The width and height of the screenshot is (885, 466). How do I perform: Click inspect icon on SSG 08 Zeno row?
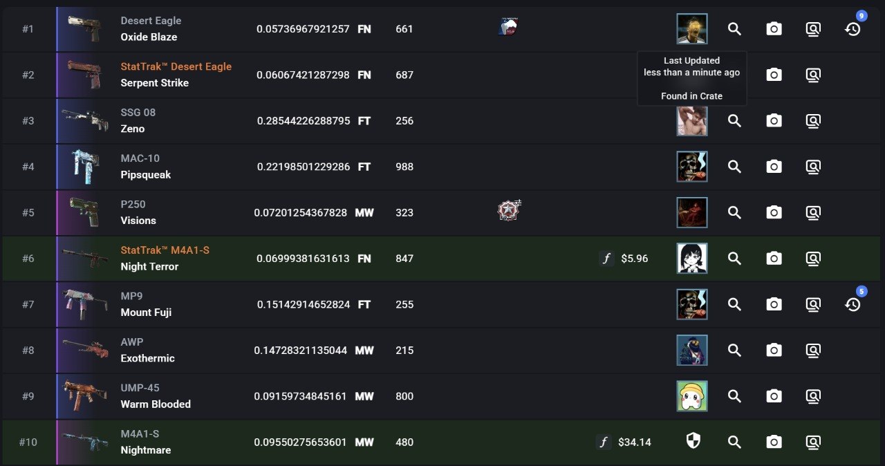[x=813, y=121]
